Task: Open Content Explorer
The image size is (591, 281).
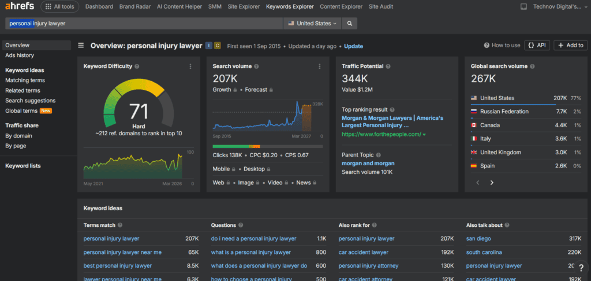Action: coord(341,6)
